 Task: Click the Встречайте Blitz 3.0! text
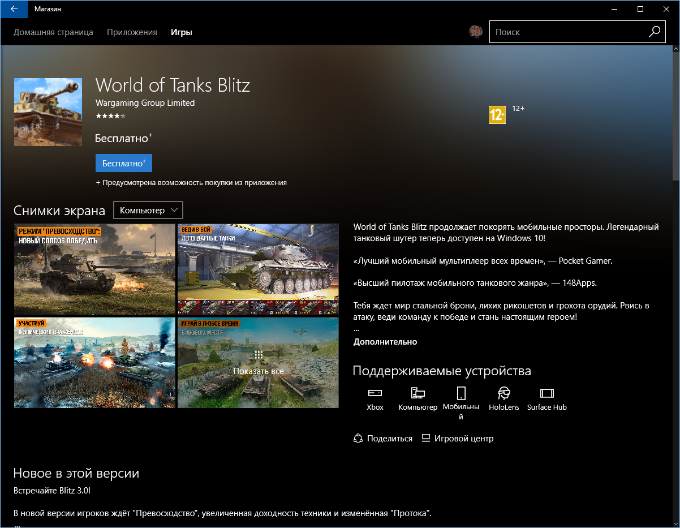pyautogui.click(x=51, y=490)
